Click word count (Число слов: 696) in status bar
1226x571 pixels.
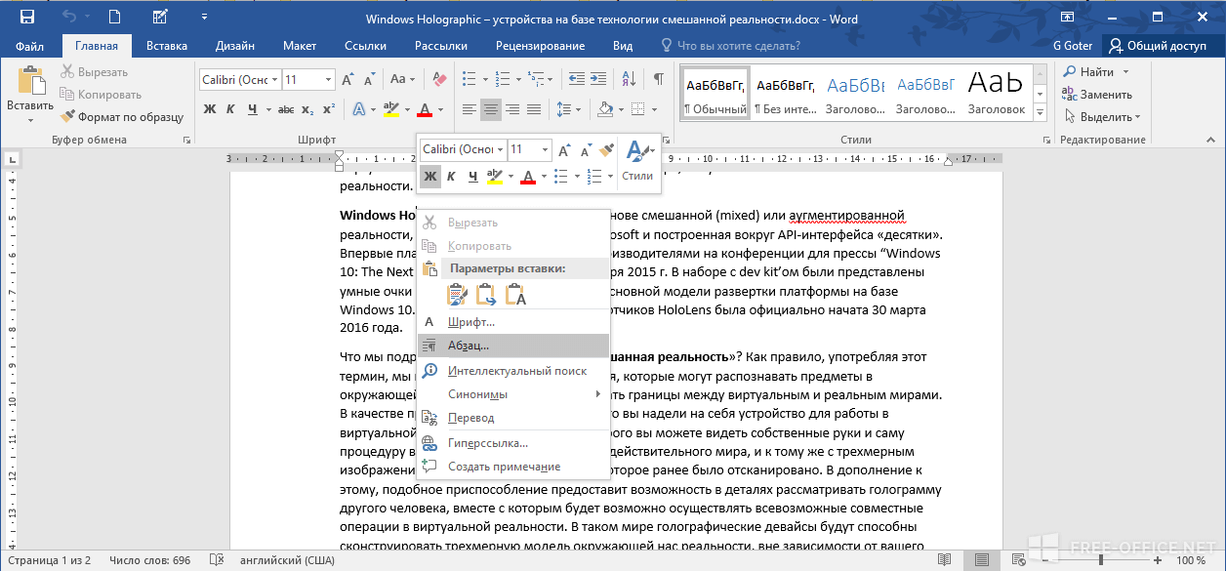(150, 560)
